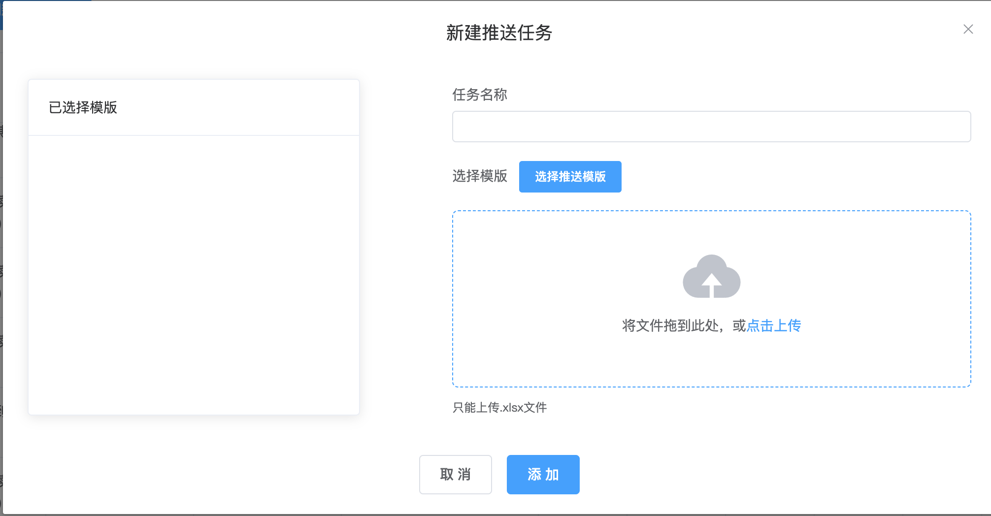Screen dimensions: 991x516
Task: Click the 任务名称 label
Action: click(480, 95)
